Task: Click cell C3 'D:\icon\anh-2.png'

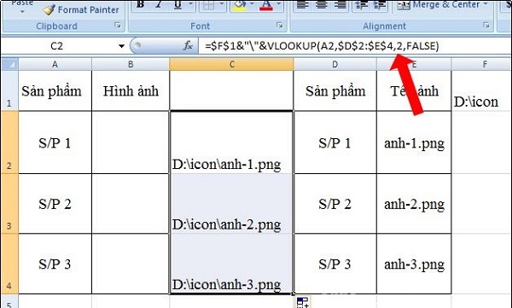Action: 231,203
